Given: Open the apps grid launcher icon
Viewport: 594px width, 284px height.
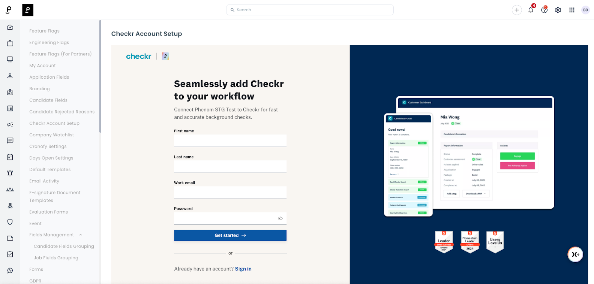Looking at the screenshot, I should point(572,10).
